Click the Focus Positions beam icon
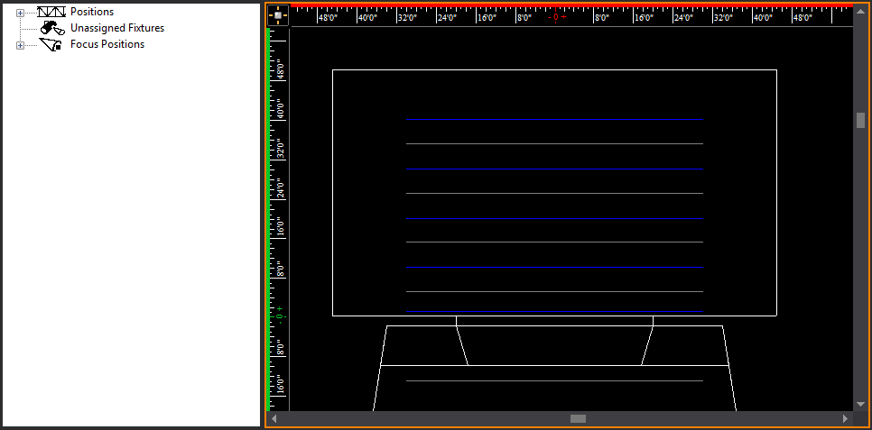Viewport: 872px width, 430px height. coord(52,44)
